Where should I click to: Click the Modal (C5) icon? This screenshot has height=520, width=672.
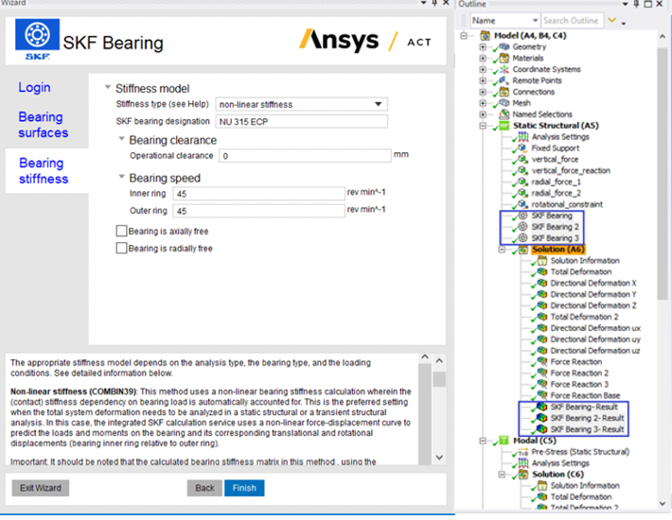coord(504,441)
